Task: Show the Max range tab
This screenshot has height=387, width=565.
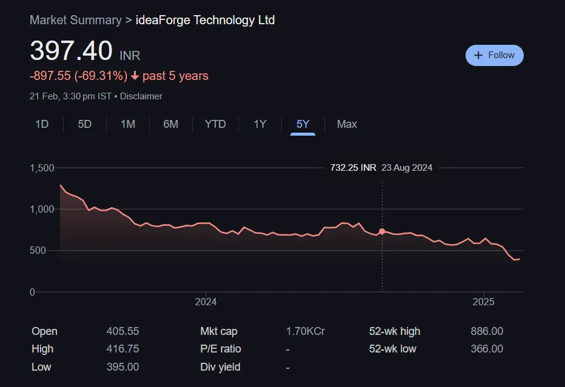Action: coord(347,124)
